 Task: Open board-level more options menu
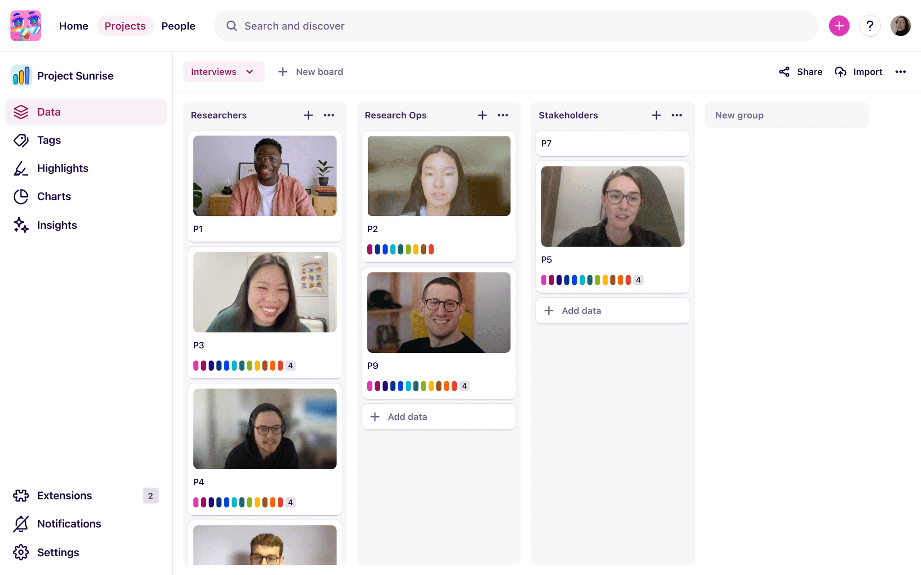coord(900,72)
